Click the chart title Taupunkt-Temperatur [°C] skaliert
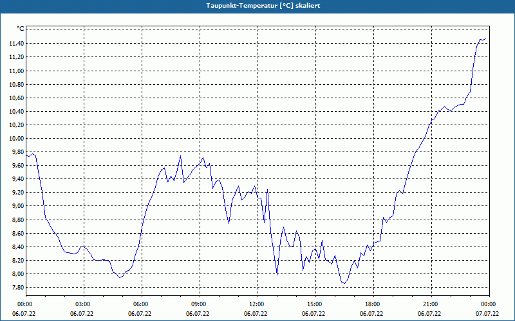Image resolution: width=515 pixels, height=321 pixels. (263, 6)
